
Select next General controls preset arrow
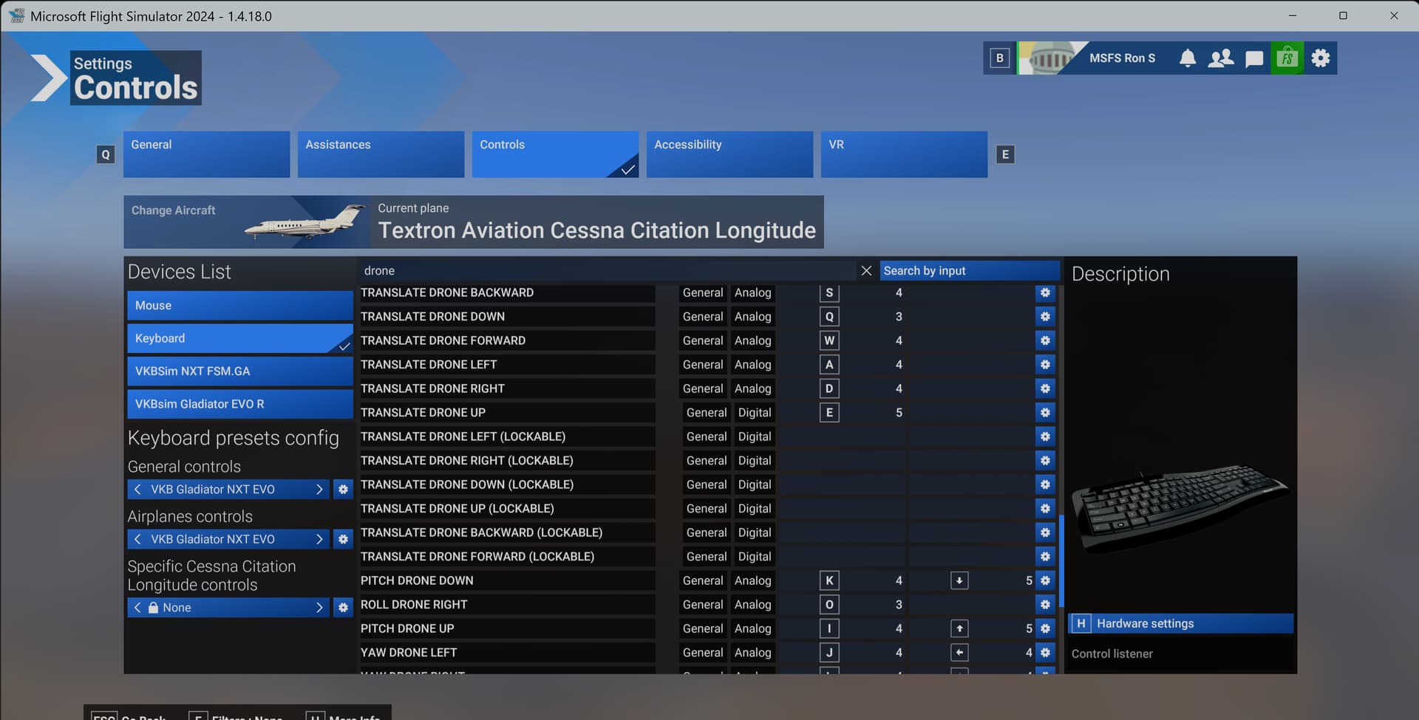pos(319,490)
